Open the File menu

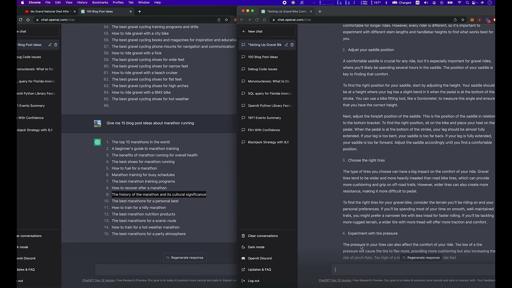coord(48,2)
